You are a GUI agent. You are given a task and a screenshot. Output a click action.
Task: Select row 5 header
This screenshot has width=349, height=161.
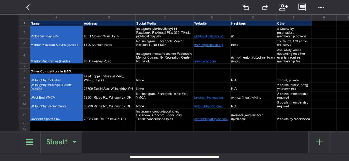24,66
